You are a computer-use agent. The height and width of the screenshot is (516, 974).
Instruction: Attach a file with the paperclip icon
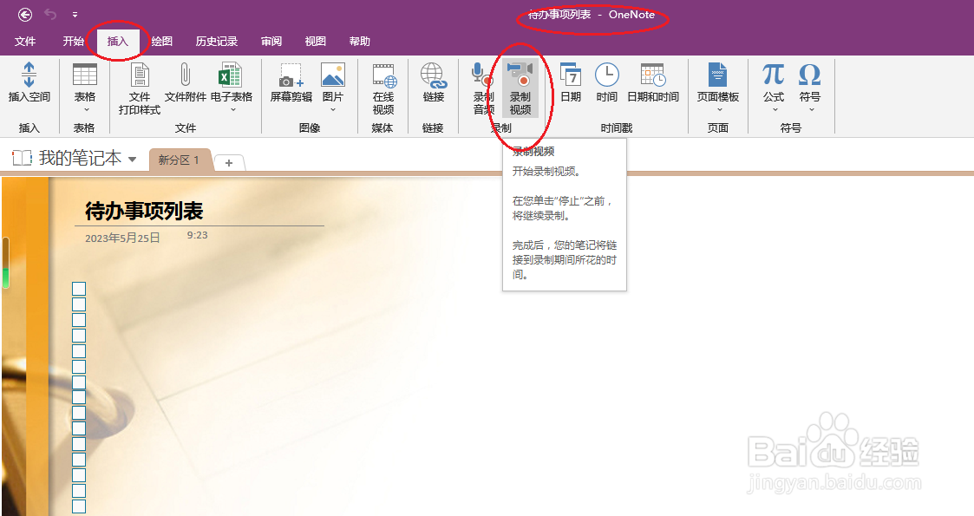[185, 75]
